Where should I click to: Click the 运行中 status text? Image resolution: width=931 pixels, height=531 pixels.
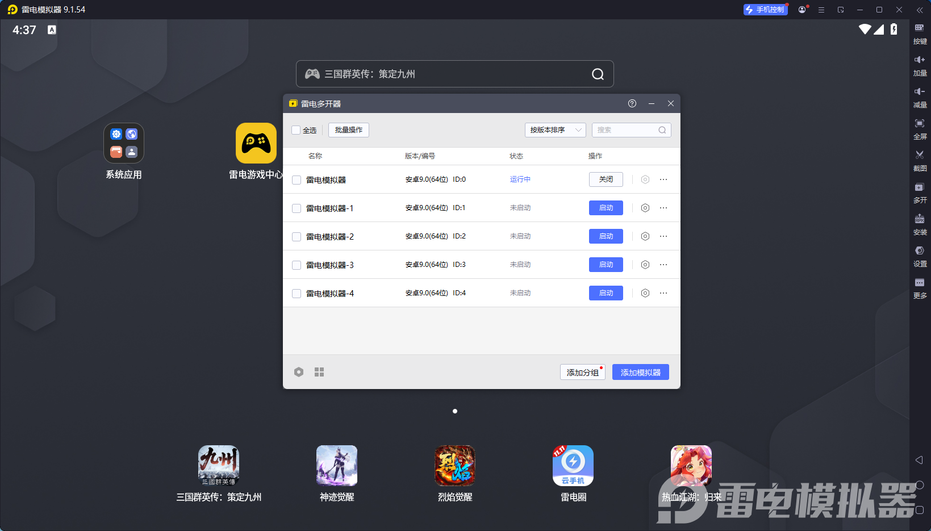click(x=520, y=179)
